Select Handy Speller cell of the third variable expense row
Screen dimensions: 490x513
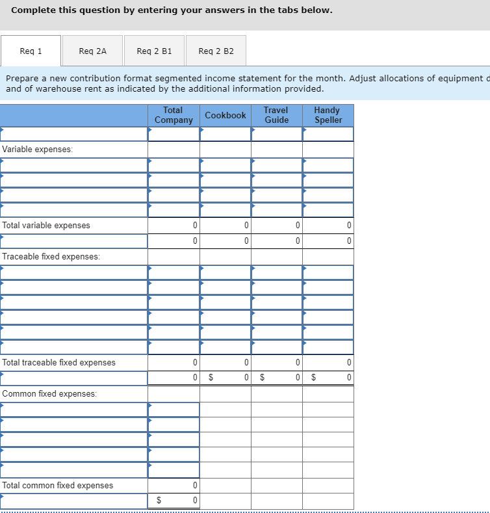328,195
